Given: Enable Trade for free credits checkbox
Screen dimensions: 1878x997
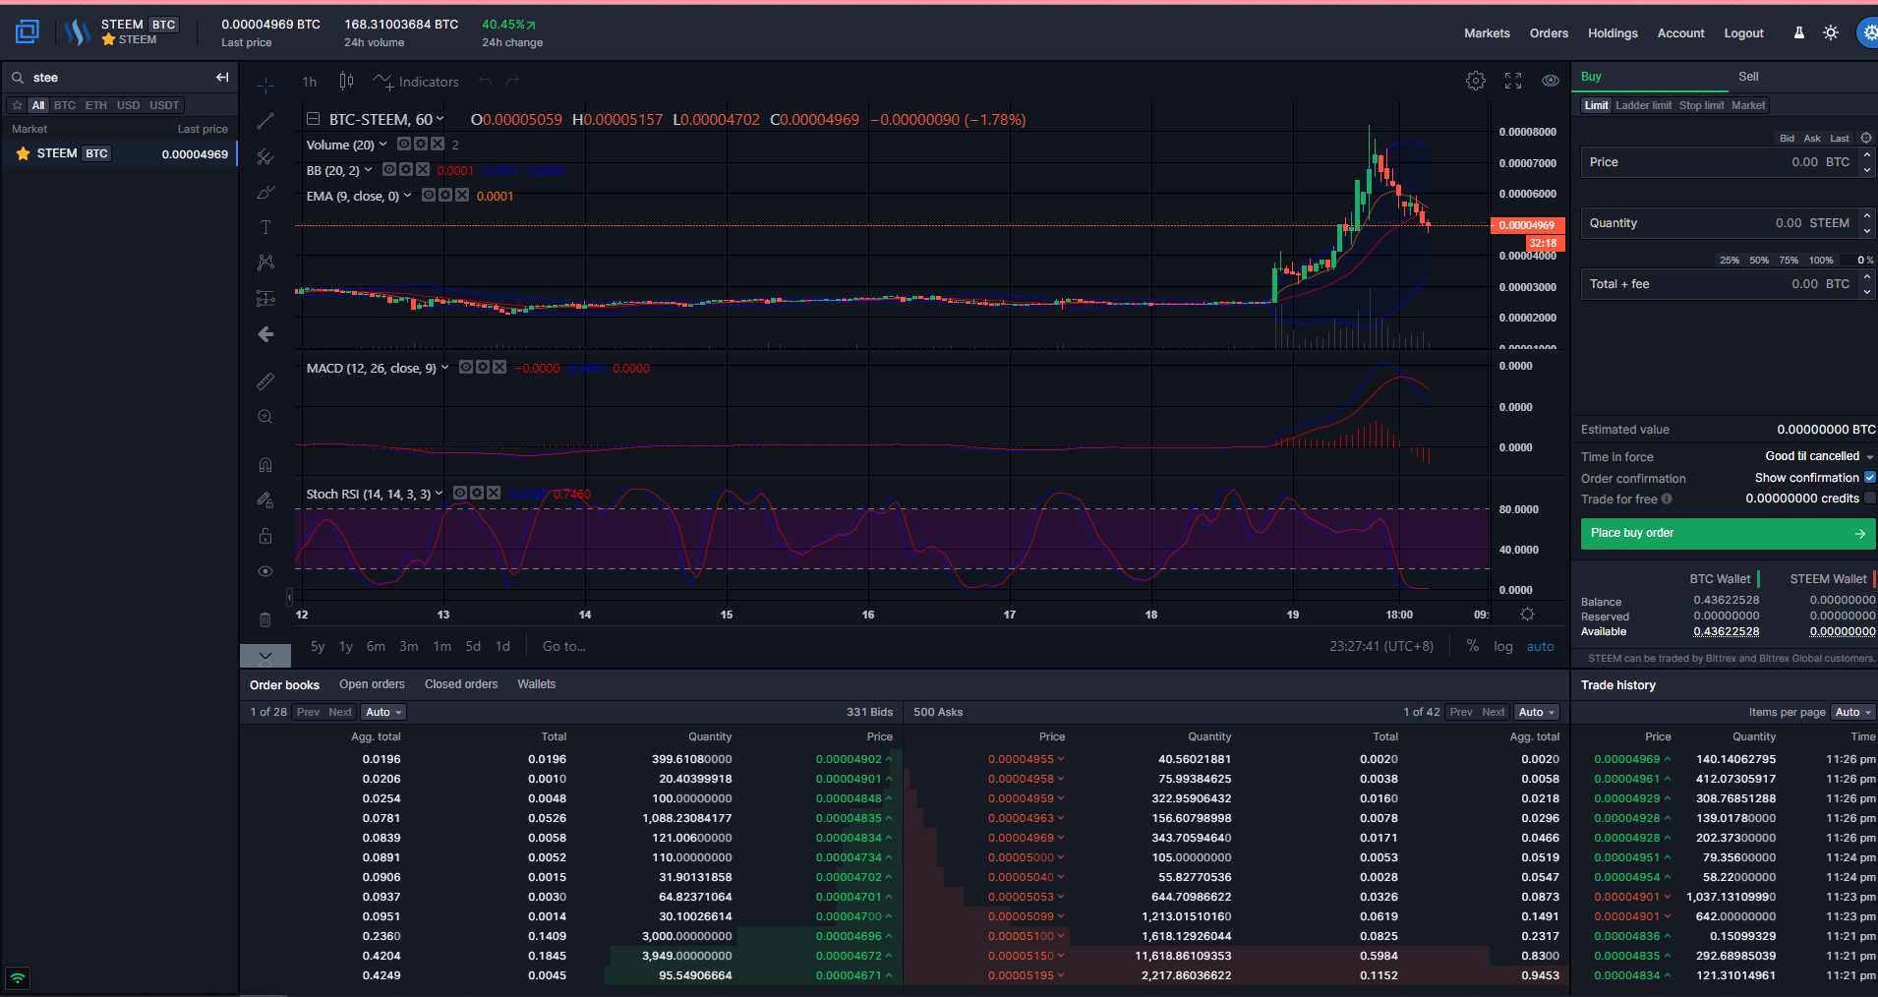Looking at the screenshot, I should click(1870, 498).
